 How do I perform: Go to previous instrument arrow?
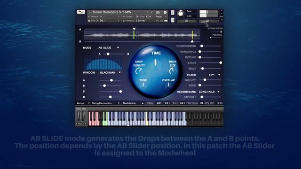[x=147, y=12]
